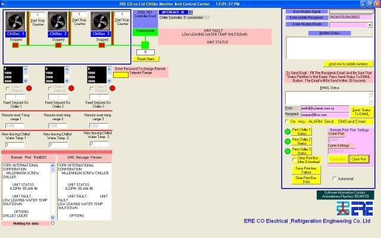
Task: Click Software Information Contact panel
Action: click(x=345, y=195)
